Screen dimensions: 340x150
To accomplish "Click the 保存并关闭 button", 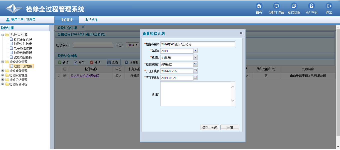I will (x=209, y=128).
